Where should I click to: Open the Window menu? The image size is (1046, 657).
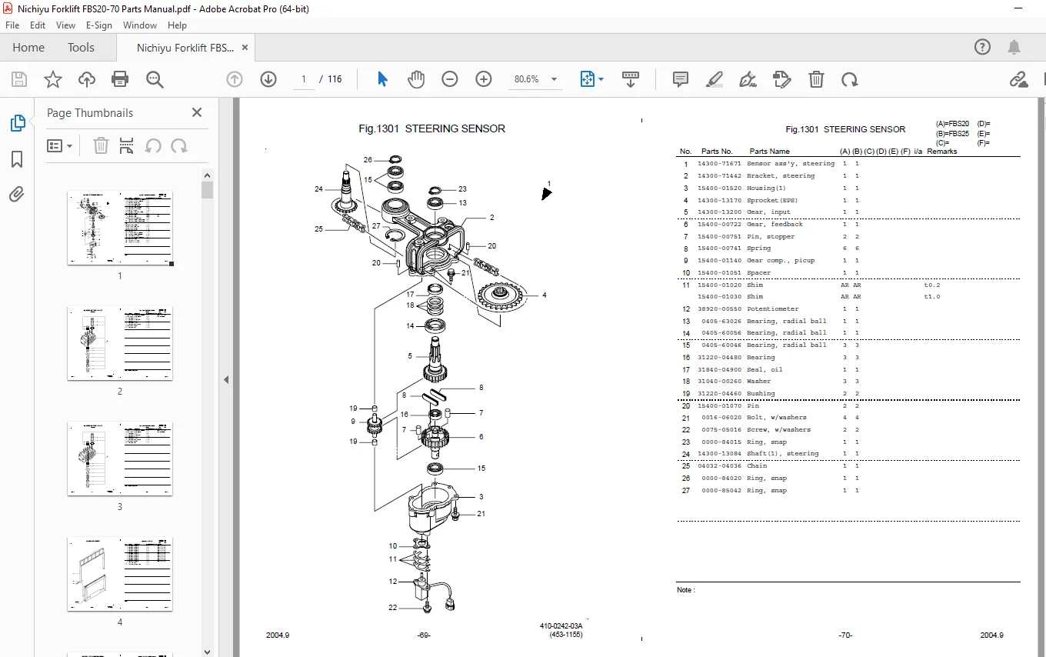tap(140, 25)
